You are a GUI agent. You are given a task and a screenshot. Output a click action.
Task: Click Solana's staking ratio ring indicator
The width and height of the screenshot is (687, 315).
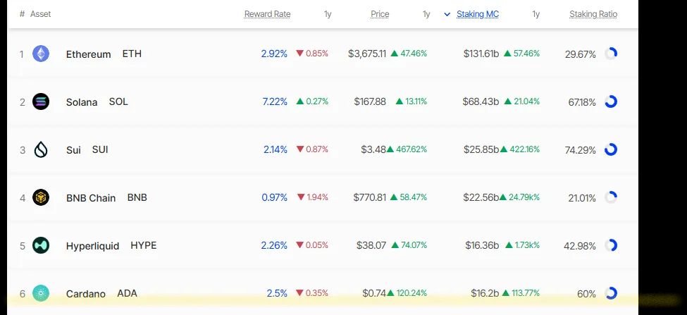tap(611, 101)
